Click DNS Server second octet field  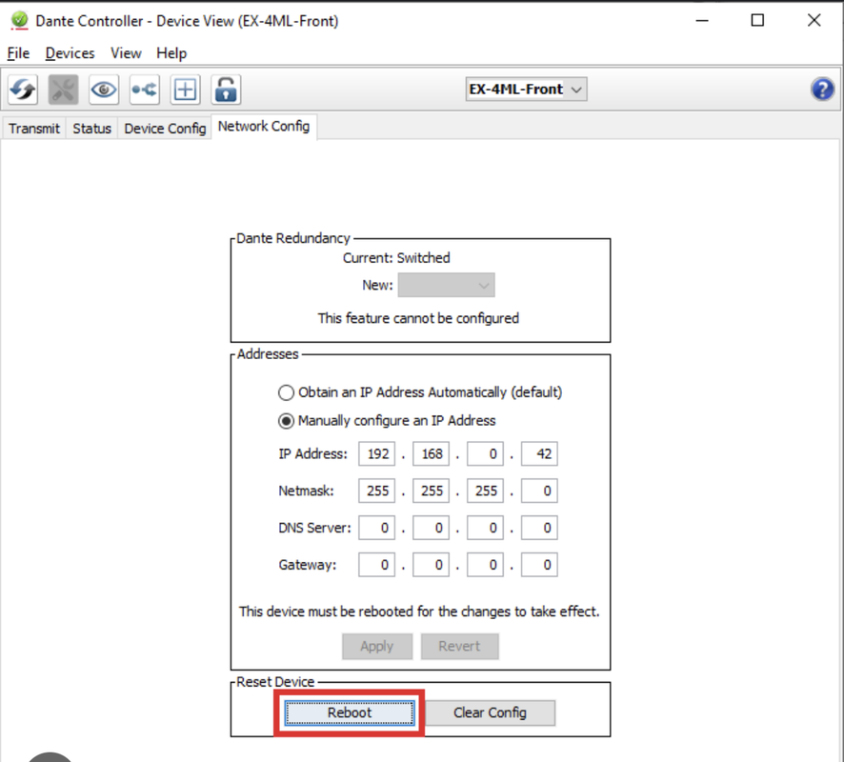432,528
